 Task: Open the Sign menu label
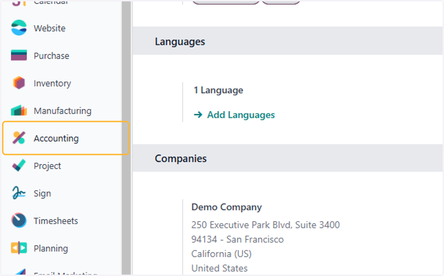[x=42, y=193]
